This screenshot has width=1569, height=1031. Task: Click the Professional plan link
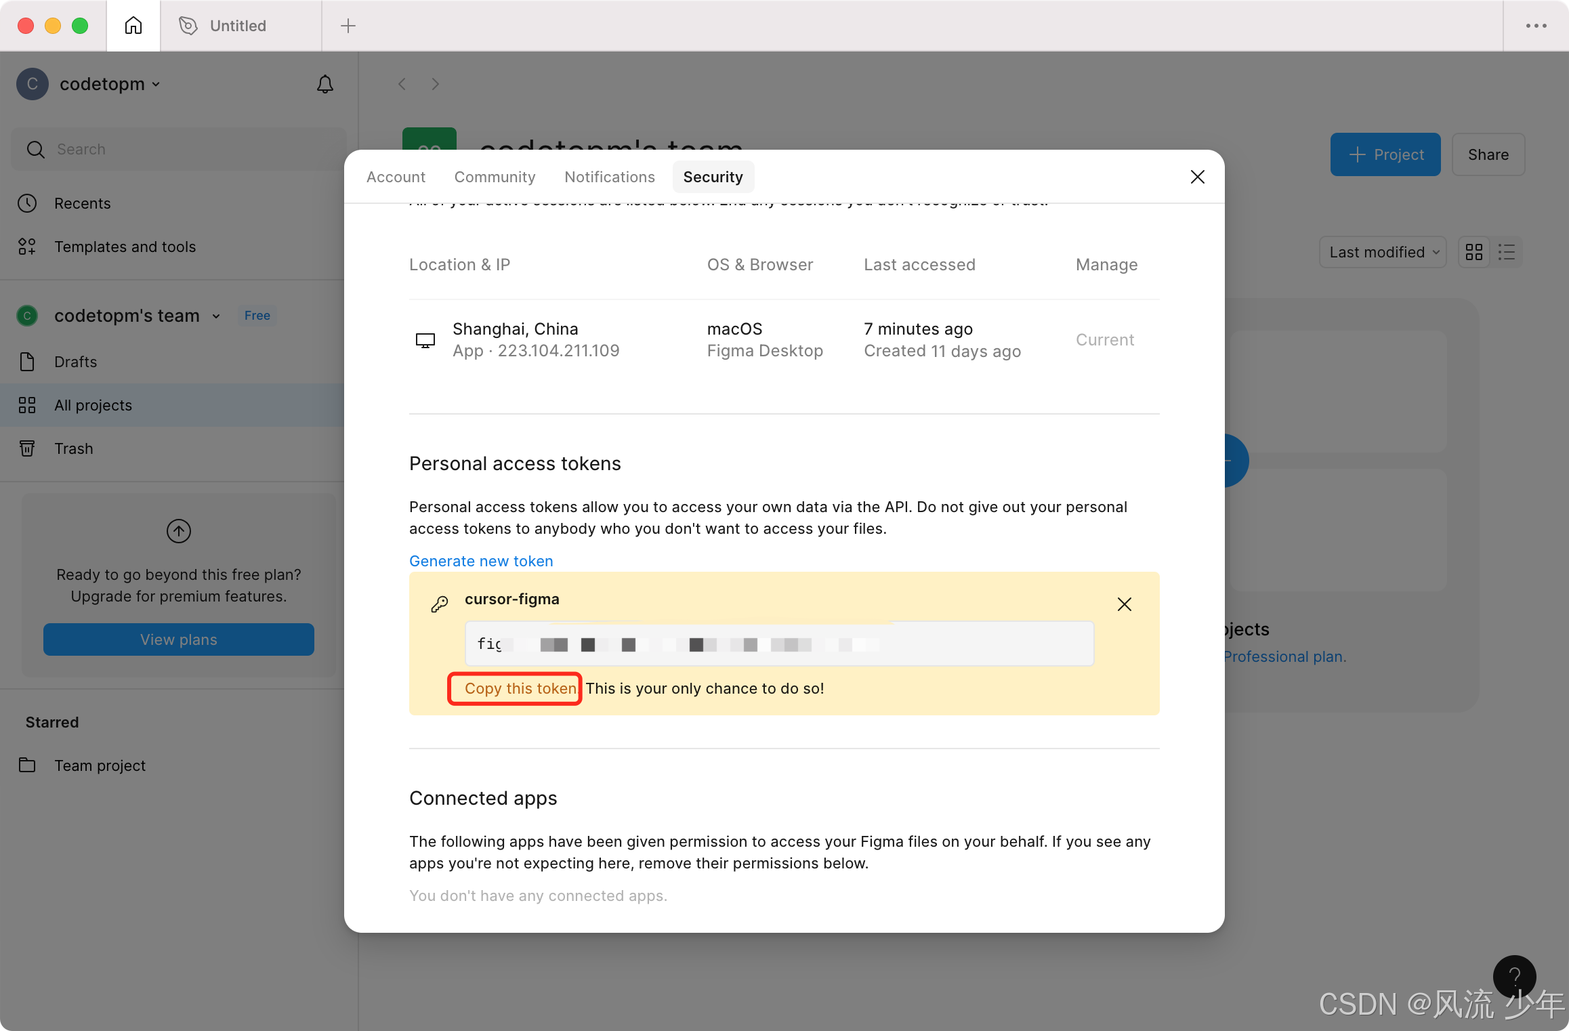tap(1284, 656)
